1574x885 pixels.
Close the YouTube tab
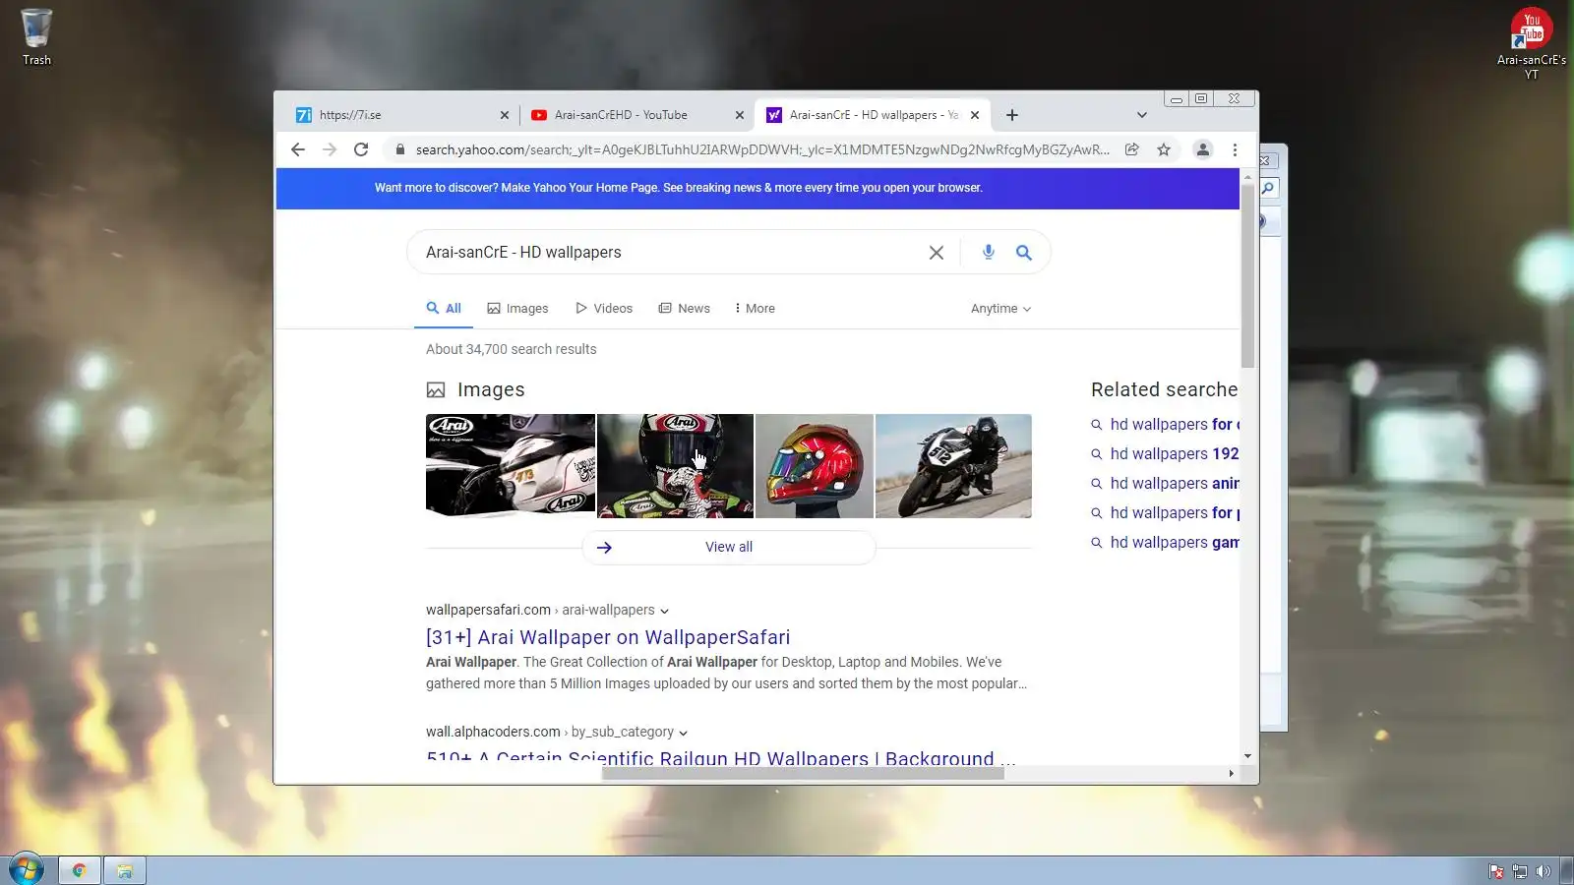tap(740, 115)
